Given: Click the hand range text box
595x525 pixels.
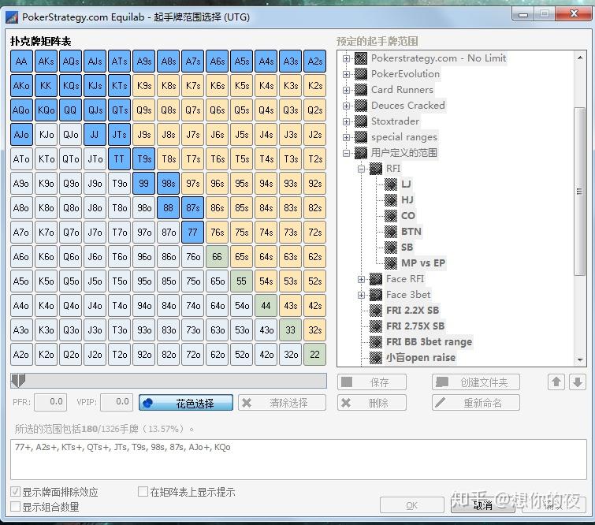Looking at the screenshot, I should [x=298, y=460].
